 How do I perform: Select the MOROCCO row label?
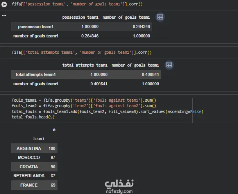coord(29,157)
